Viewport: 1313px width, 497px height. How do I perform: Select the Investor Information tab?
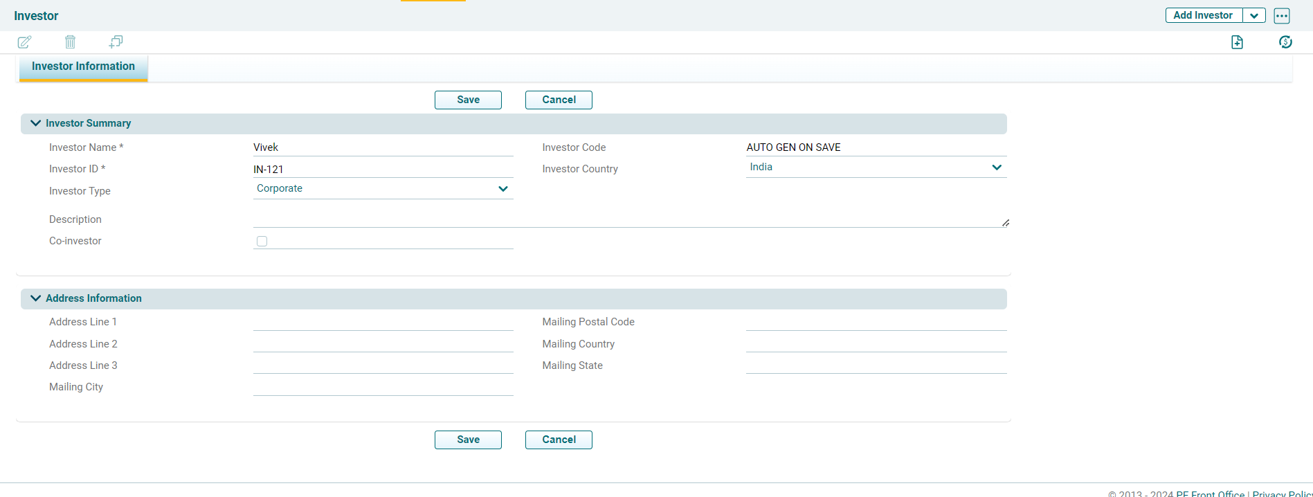[83, 66]
